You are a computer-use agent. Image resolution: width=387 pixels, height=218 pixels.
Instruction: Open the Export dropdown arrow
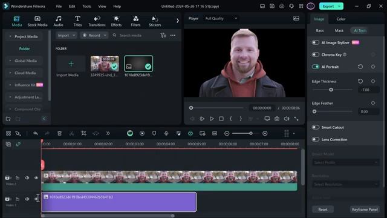(x=339, y=7)
